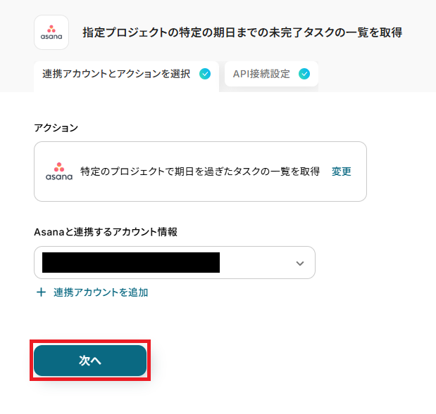Click the checkmark on 連携アカウントとアクションを選択 tab

pyautogui.click(x=205, y=74)
